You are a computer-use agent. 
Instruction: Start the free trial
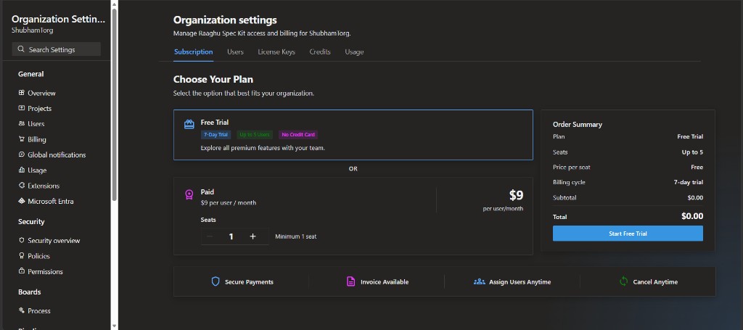pos(628,234)
